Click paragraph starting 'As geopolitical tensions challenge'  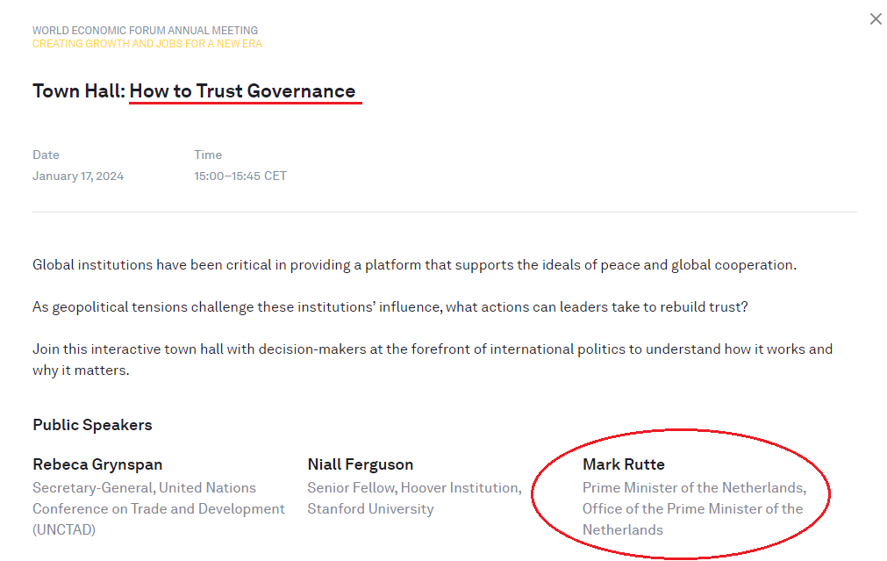(x=390, y=306)
